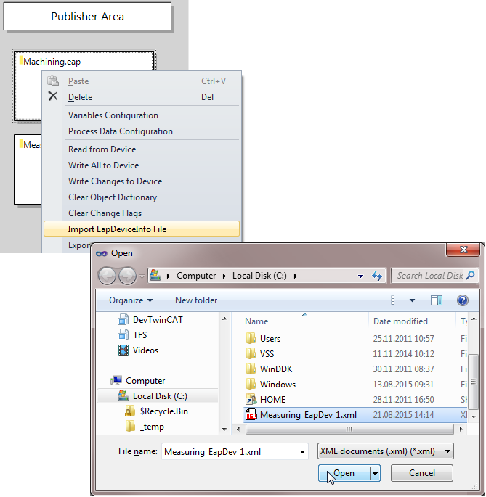The height and width of the screenshot is (497, 486).
Task: Open recent pages dropdown next to Forward
Action: [142, 276]
